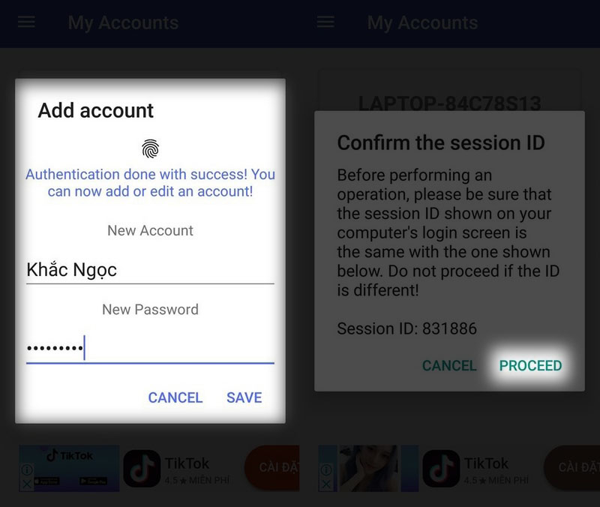Proceed with session ID 831886

pos(530,365)
